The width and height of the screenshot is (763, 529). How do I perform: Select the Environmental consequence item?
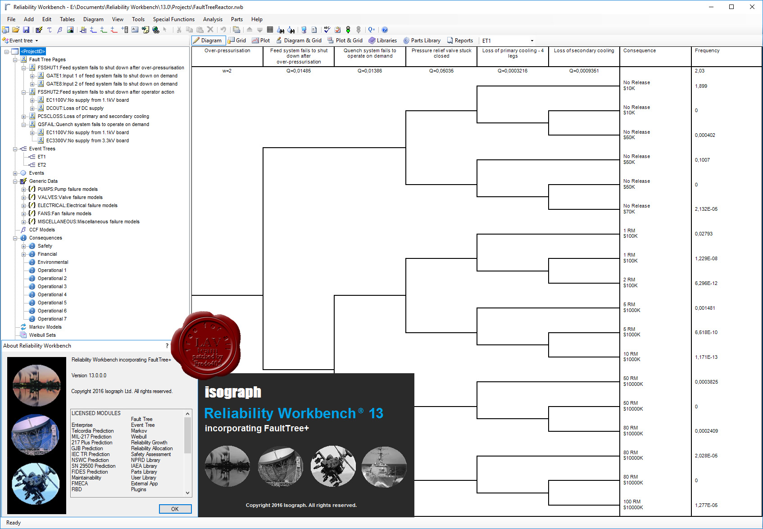[53, 262]
